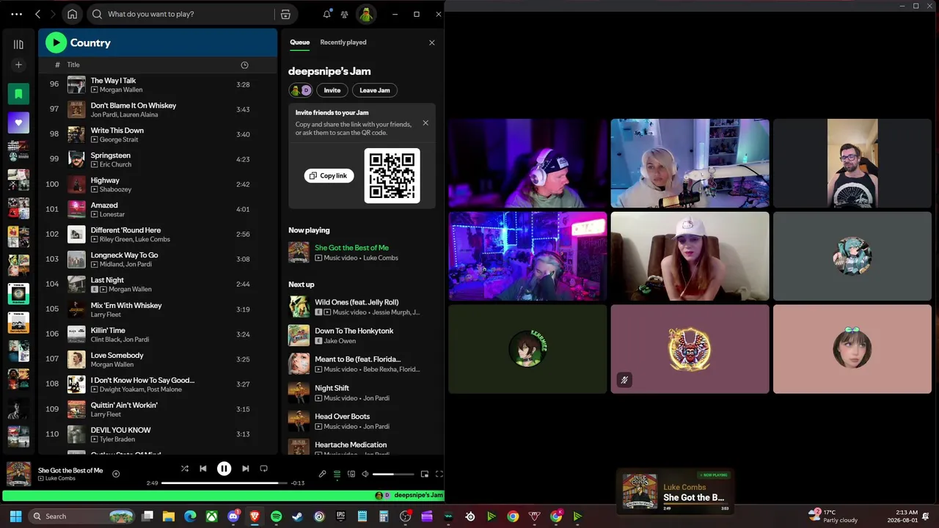Click the Copy link button
This screenshot has height=528, width=939.
tap(329, 176)
